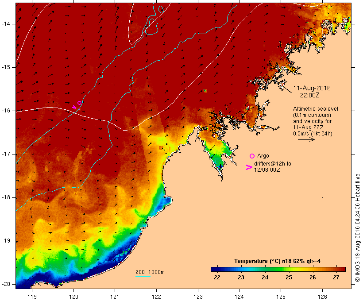This screenshot has height=301, width=363.
Task: Click the 'drifters@12h to' legend text
Action: 273,164
